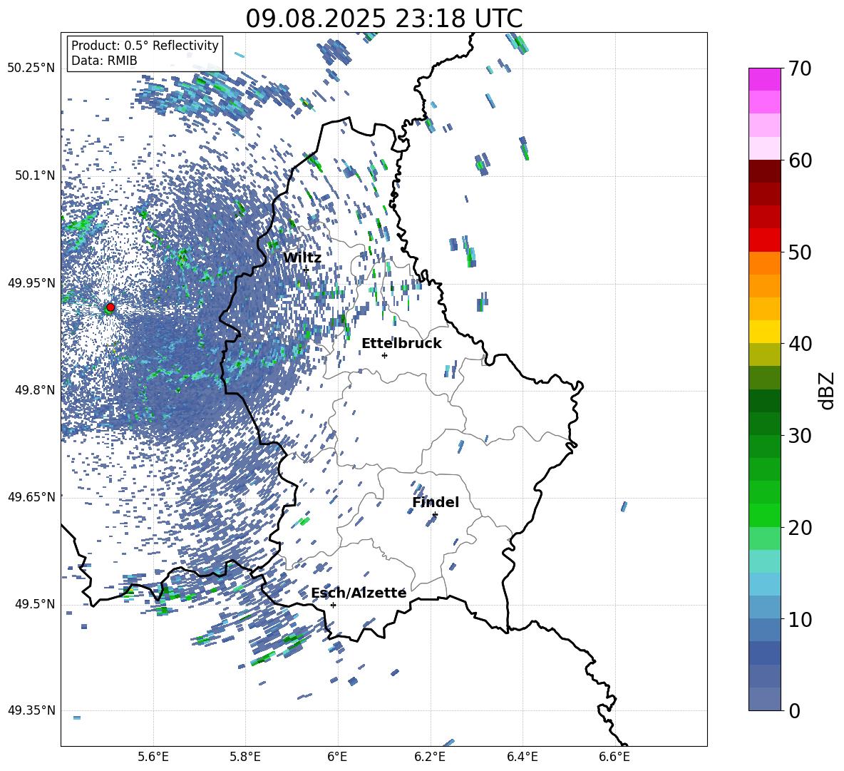Click the plus marker at Findel
The image size is (844, 771).
tap(435, 515)
